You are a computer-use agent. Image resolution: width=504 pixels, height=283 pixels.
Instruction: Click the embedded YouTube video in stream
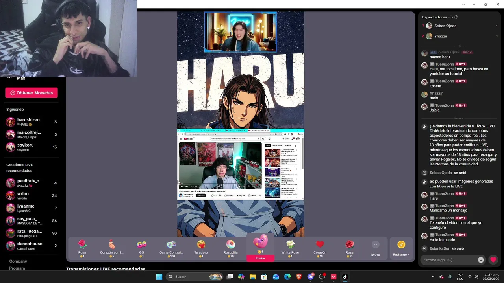(x=220, y=165)
